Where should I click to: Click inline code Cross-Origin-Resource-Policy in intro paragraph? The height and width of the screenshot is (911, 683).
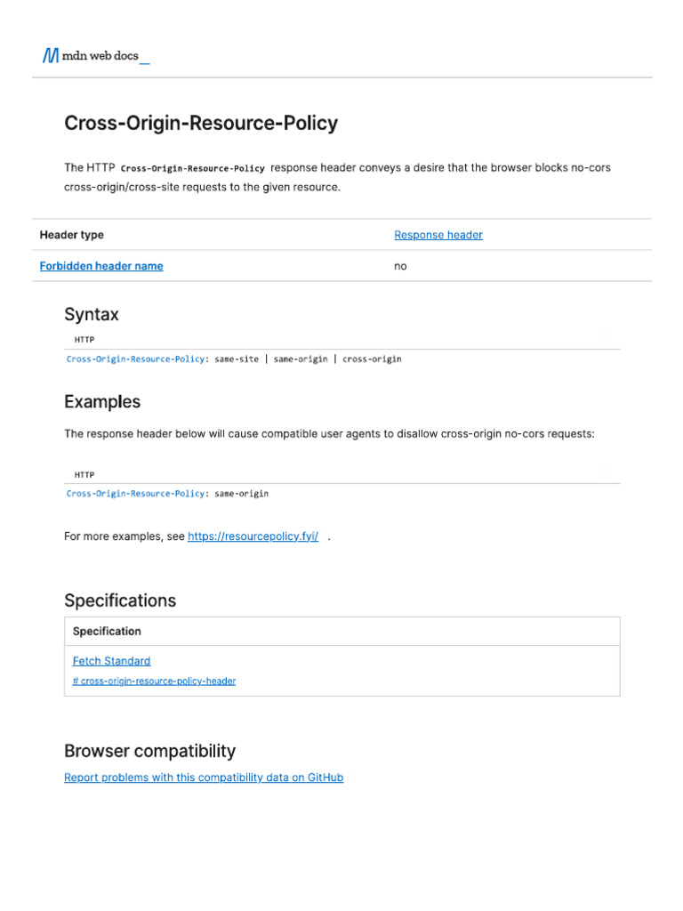click(193, 168)
